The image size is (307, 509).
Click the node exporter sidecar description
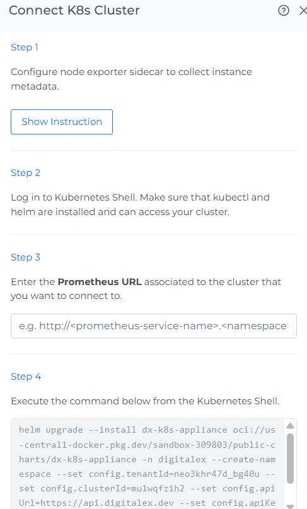click(x=131, y=79)
